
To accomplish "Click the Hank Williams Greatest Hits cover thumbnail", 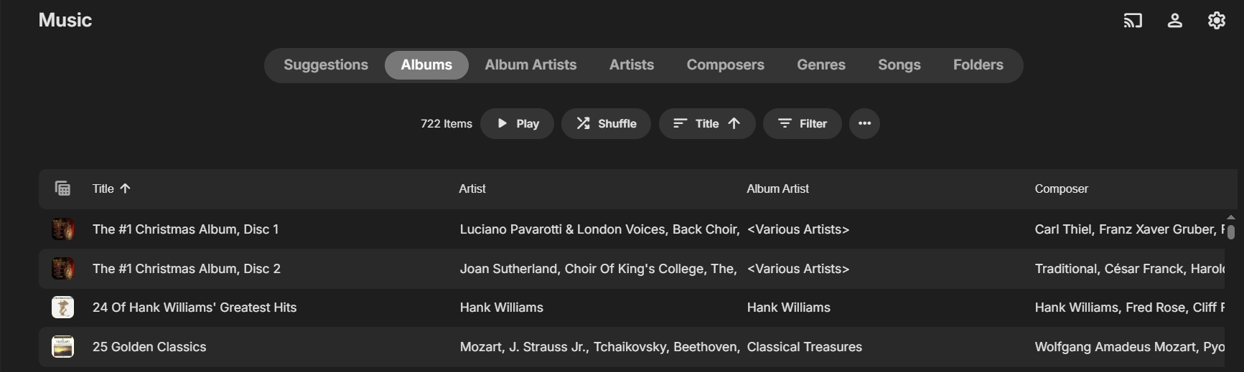I will [62, 307].
